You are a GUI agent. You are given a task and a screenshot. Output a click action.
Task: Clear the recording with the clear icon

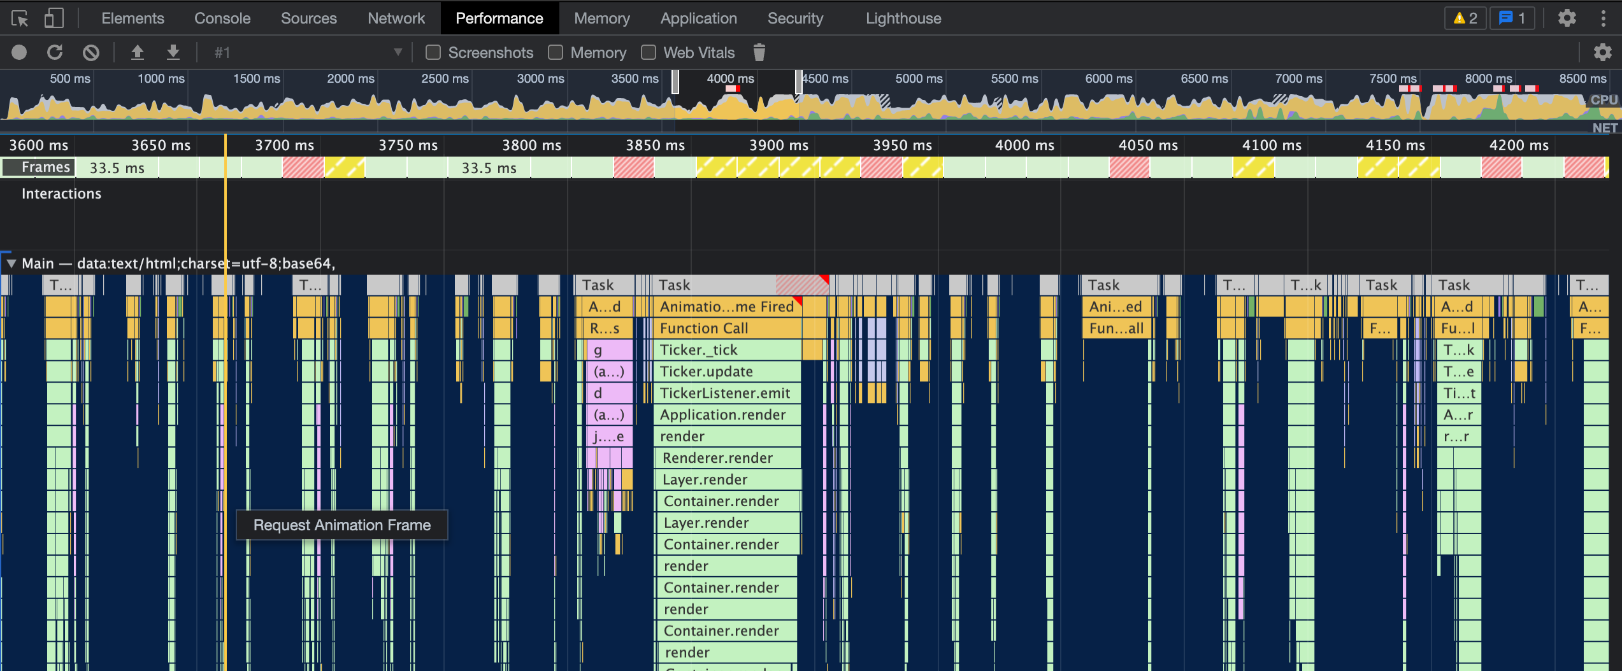pos(91,52)
